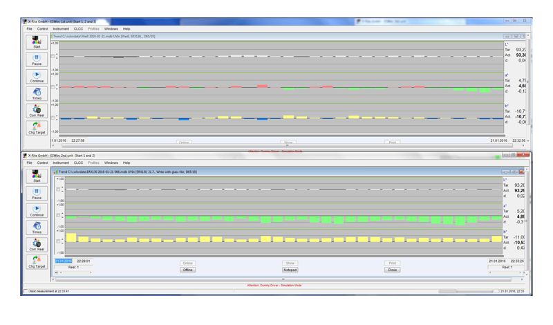Toggle b* chart checkbox in 2nd unit
Viewport: 553px width, 325px height.
(58, 241)
